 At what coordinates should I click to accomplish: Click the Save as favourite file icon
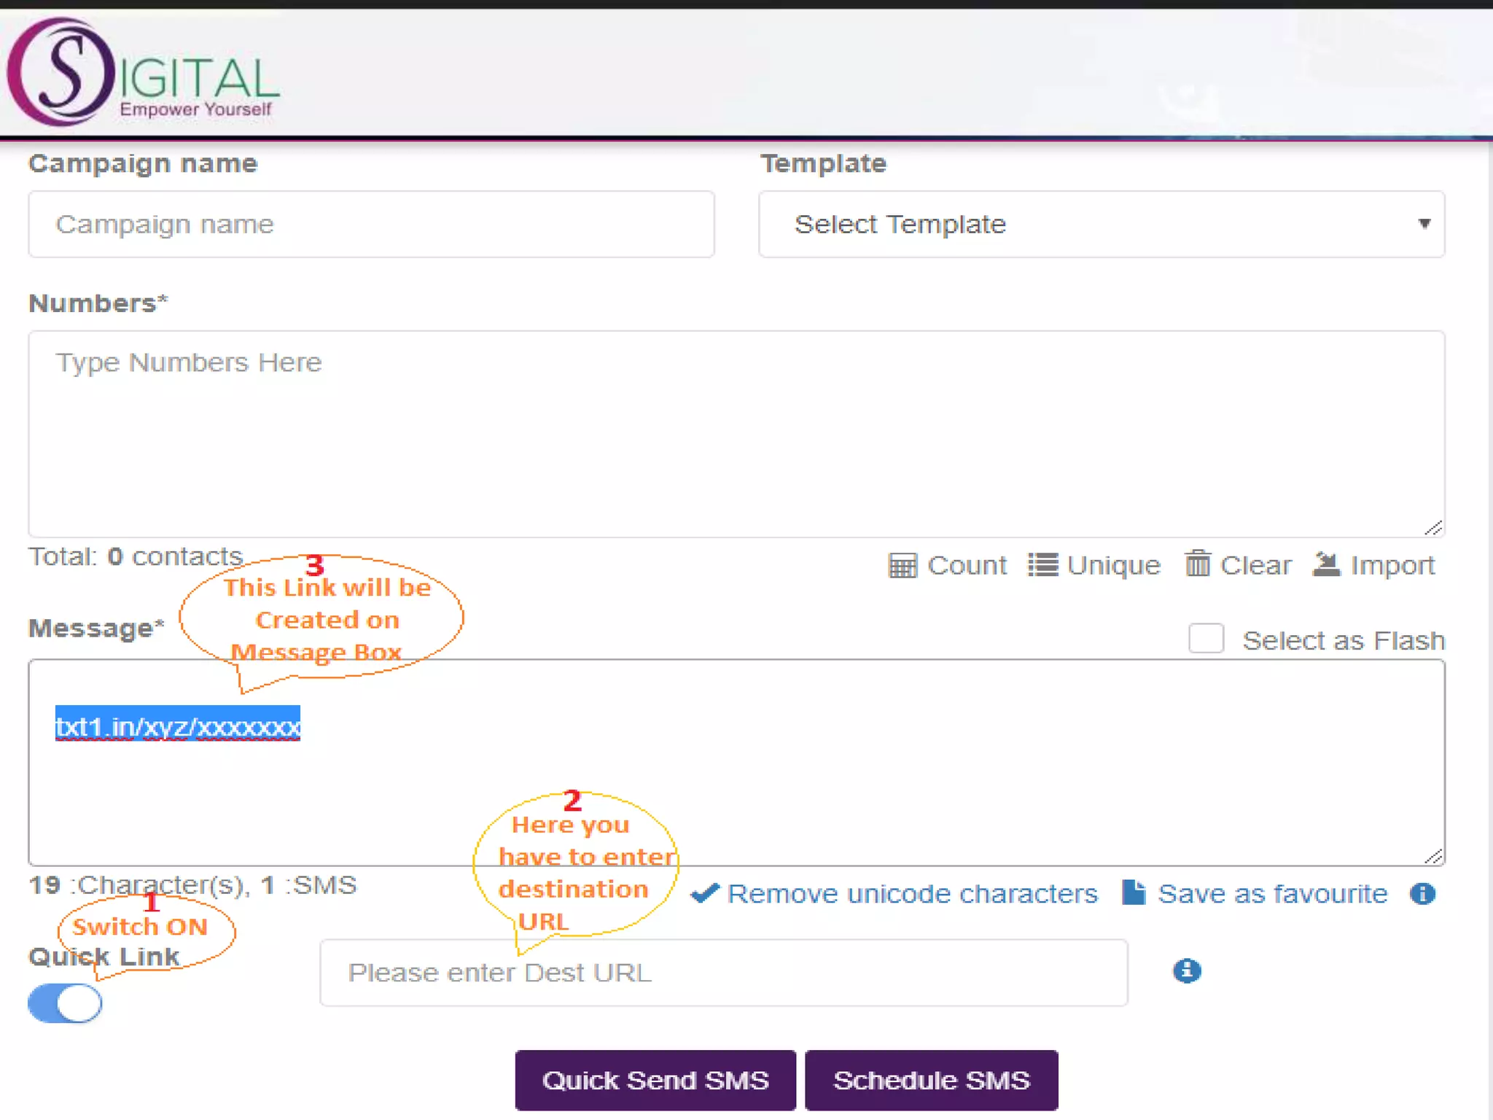tap(1134, 892)
